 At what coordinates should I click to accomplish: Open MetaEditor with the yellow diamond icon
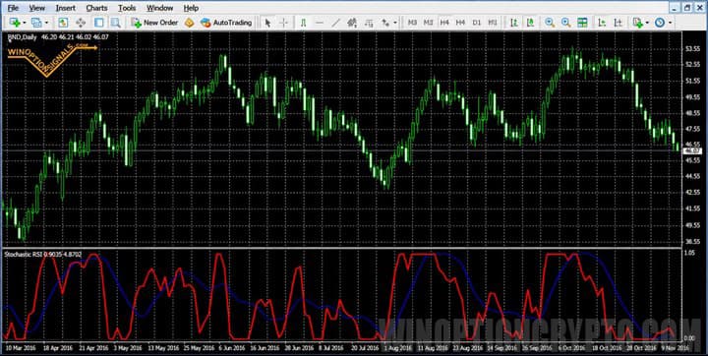tap(189, 23)
